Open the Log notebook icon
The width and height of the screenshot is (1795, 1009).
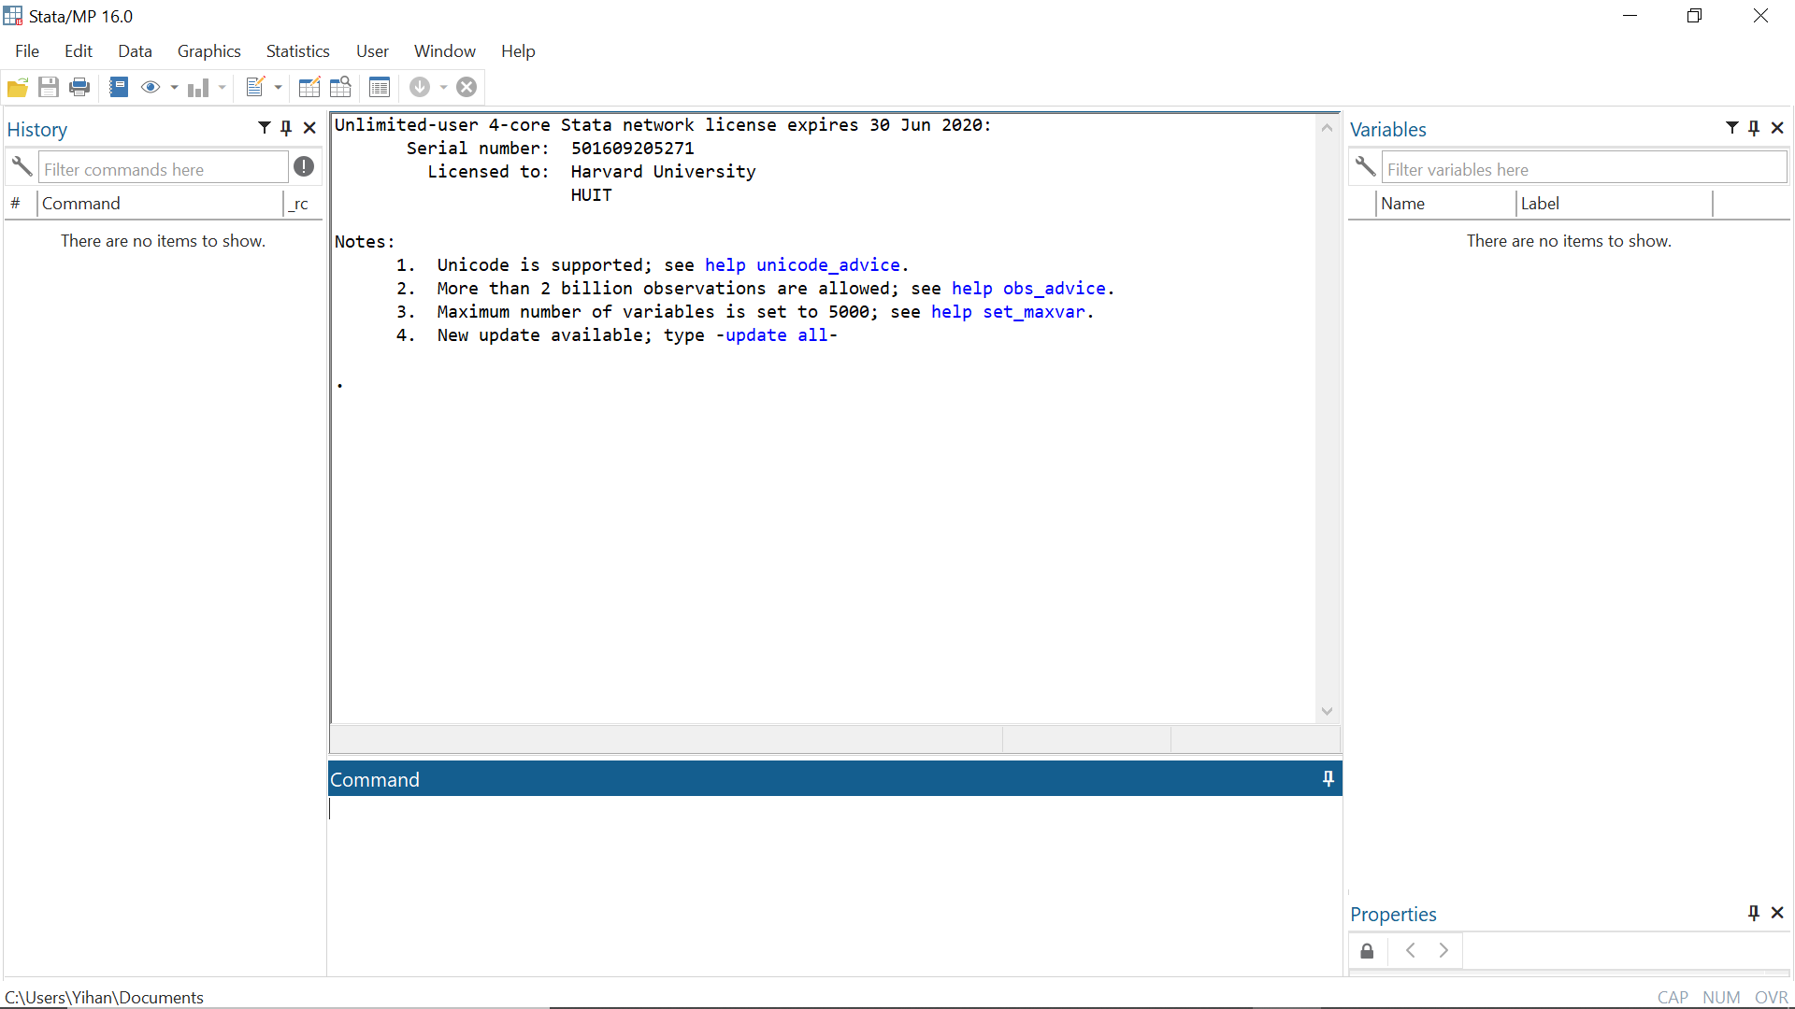pyautogui.click(x=119, y=88)
